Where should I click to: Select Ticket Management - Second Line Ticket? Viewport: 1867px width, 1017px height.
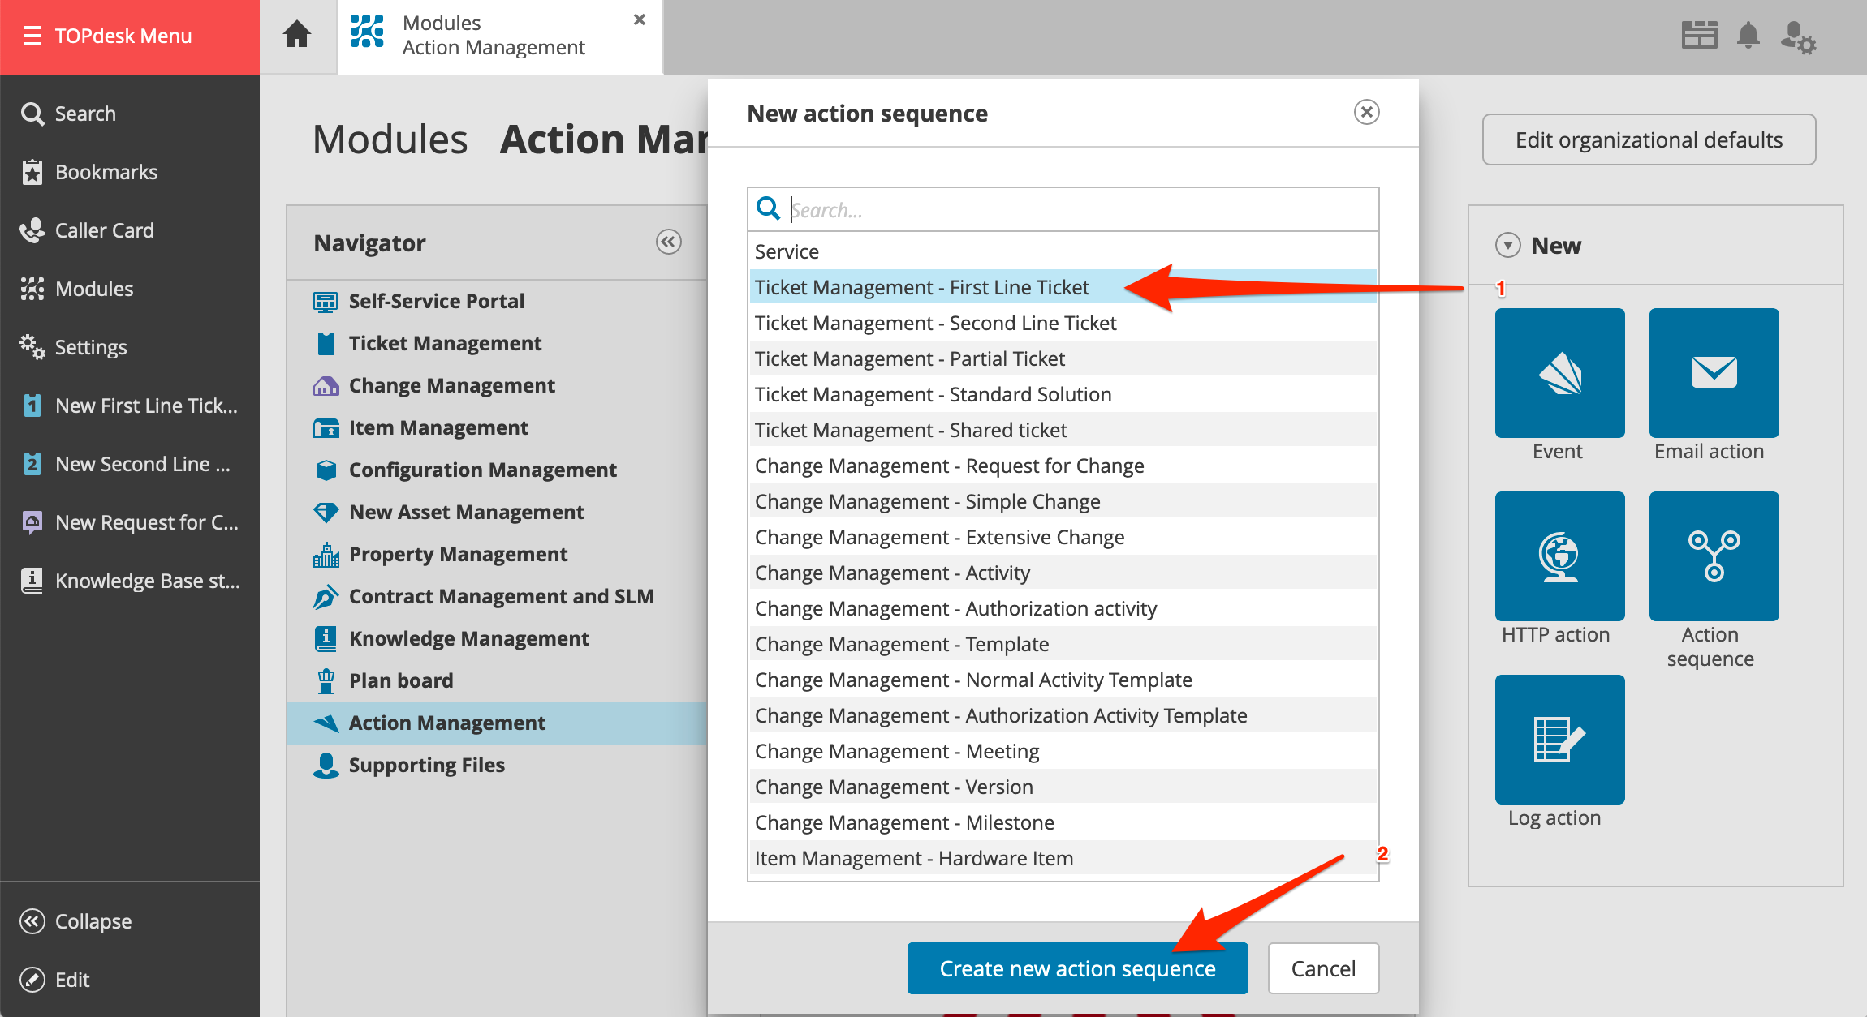click(x=935, y=323)
